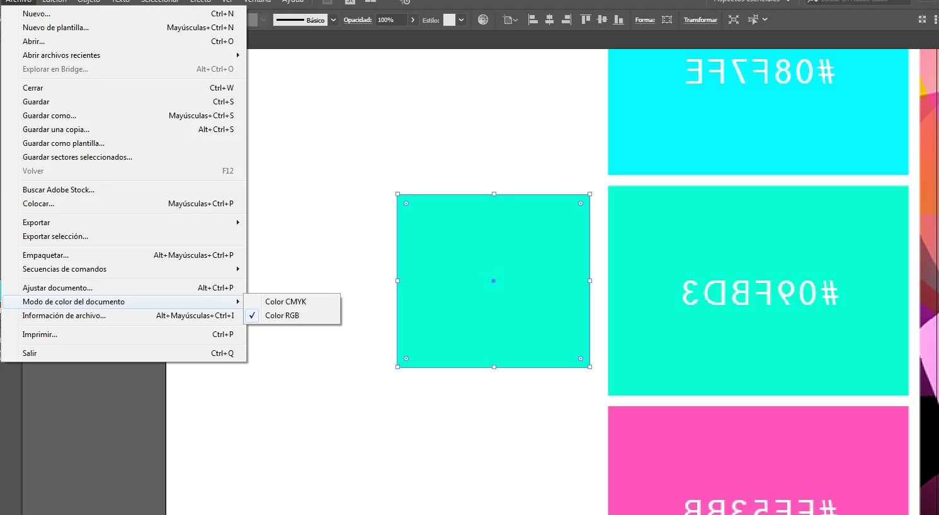The width and height of the screenshot is (939, 515).
Task: Click the Opacidad 100% input field
Action: pos(392,20)
